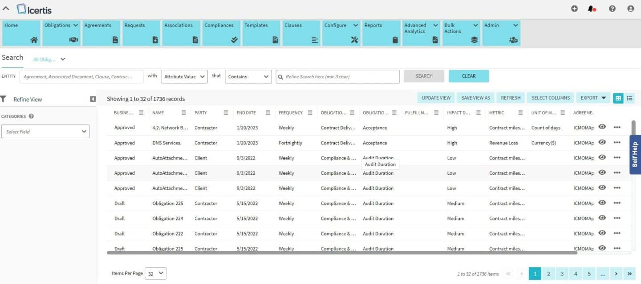Open the Bulk Actions layers icon

tap(475, 40)
